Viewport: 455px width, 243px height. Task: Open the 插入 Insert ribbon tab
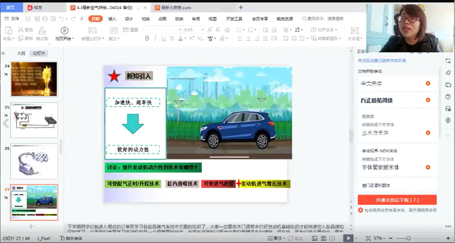(112, 19)
